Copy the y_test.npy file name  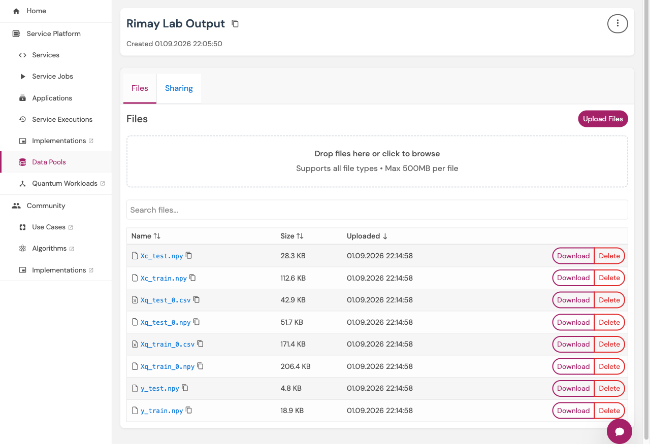185,388
